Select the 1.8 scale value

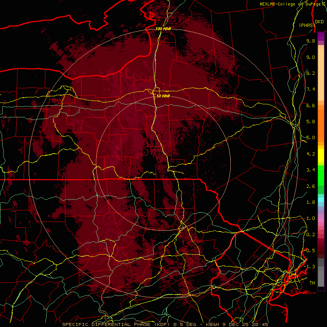click(x=311, y=202)
